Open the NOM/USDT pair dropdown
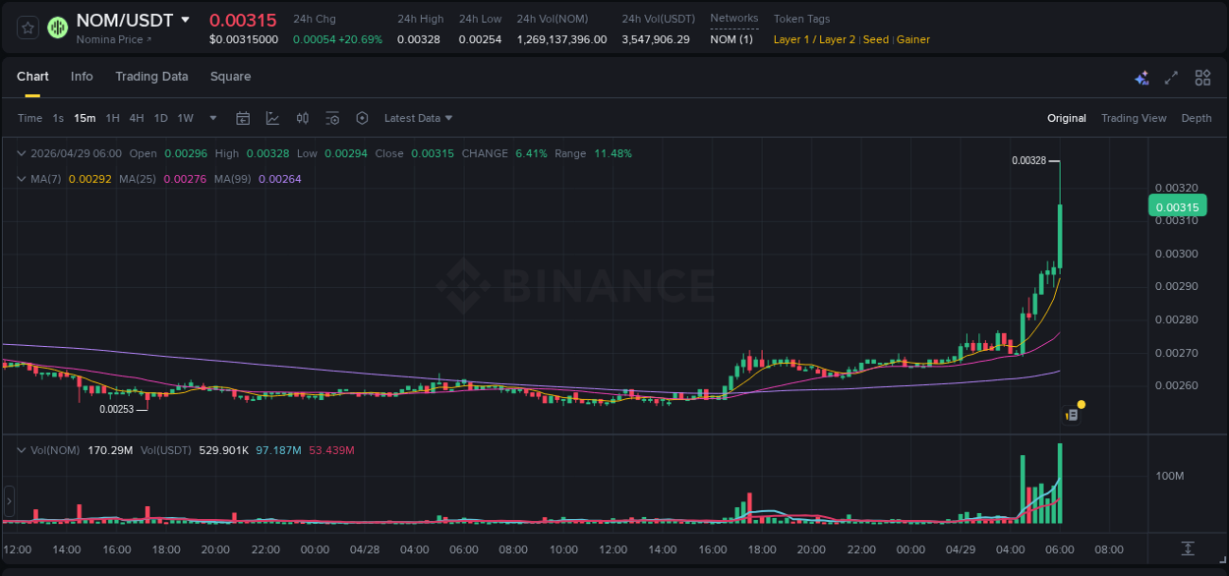Image resolution: width=1229 pixels, height=576 pixels. 184,20
